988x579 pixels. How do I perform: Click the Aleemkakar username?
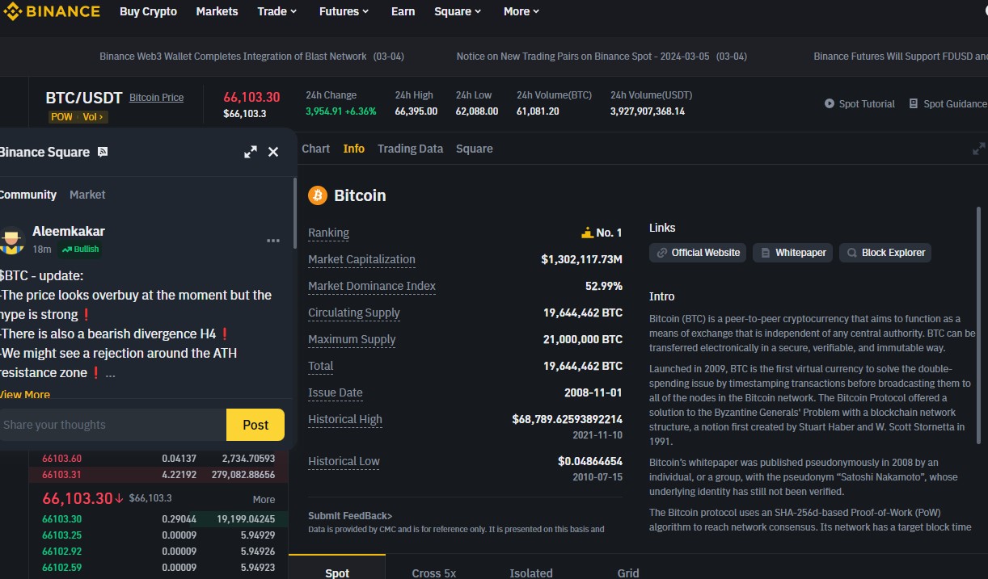[69, 231]
